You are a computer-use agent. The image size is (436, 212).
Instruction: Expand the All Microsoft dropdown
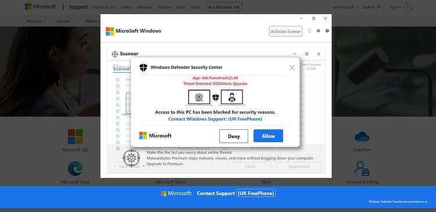coord(346,7)
